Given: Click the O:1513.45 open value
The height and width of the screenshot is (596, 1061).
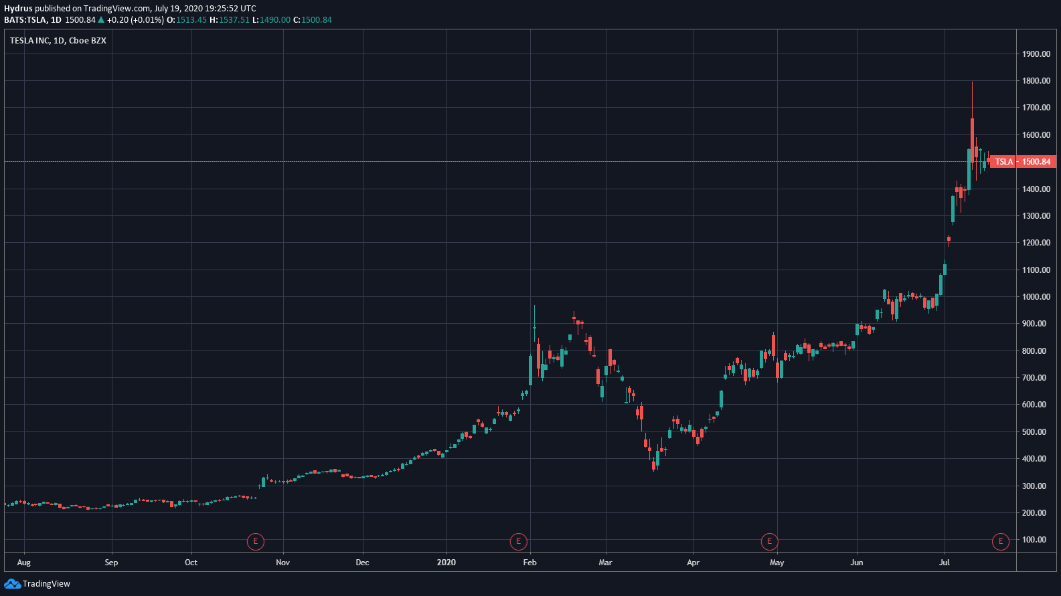Looking at the screenshot, I should click(187, 20).
